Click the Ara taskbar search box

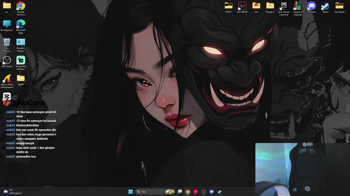click(155, 192)
